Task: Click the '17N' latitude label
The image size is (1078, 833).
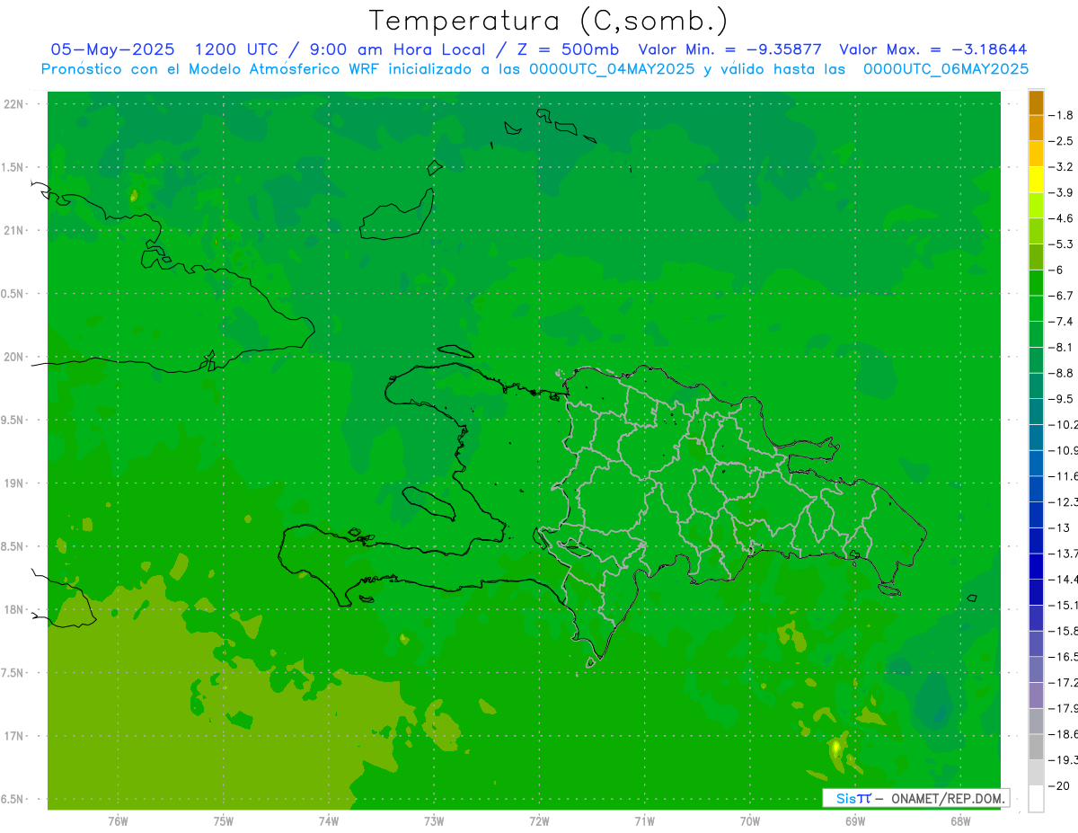Action: pos(14,736)
